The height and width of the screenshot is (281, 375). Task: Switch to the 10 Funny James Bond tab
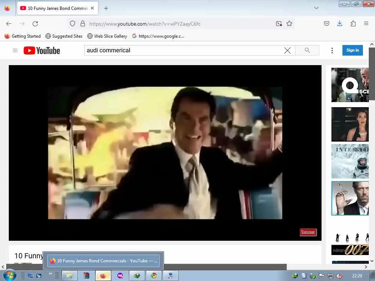click(57, 8)
